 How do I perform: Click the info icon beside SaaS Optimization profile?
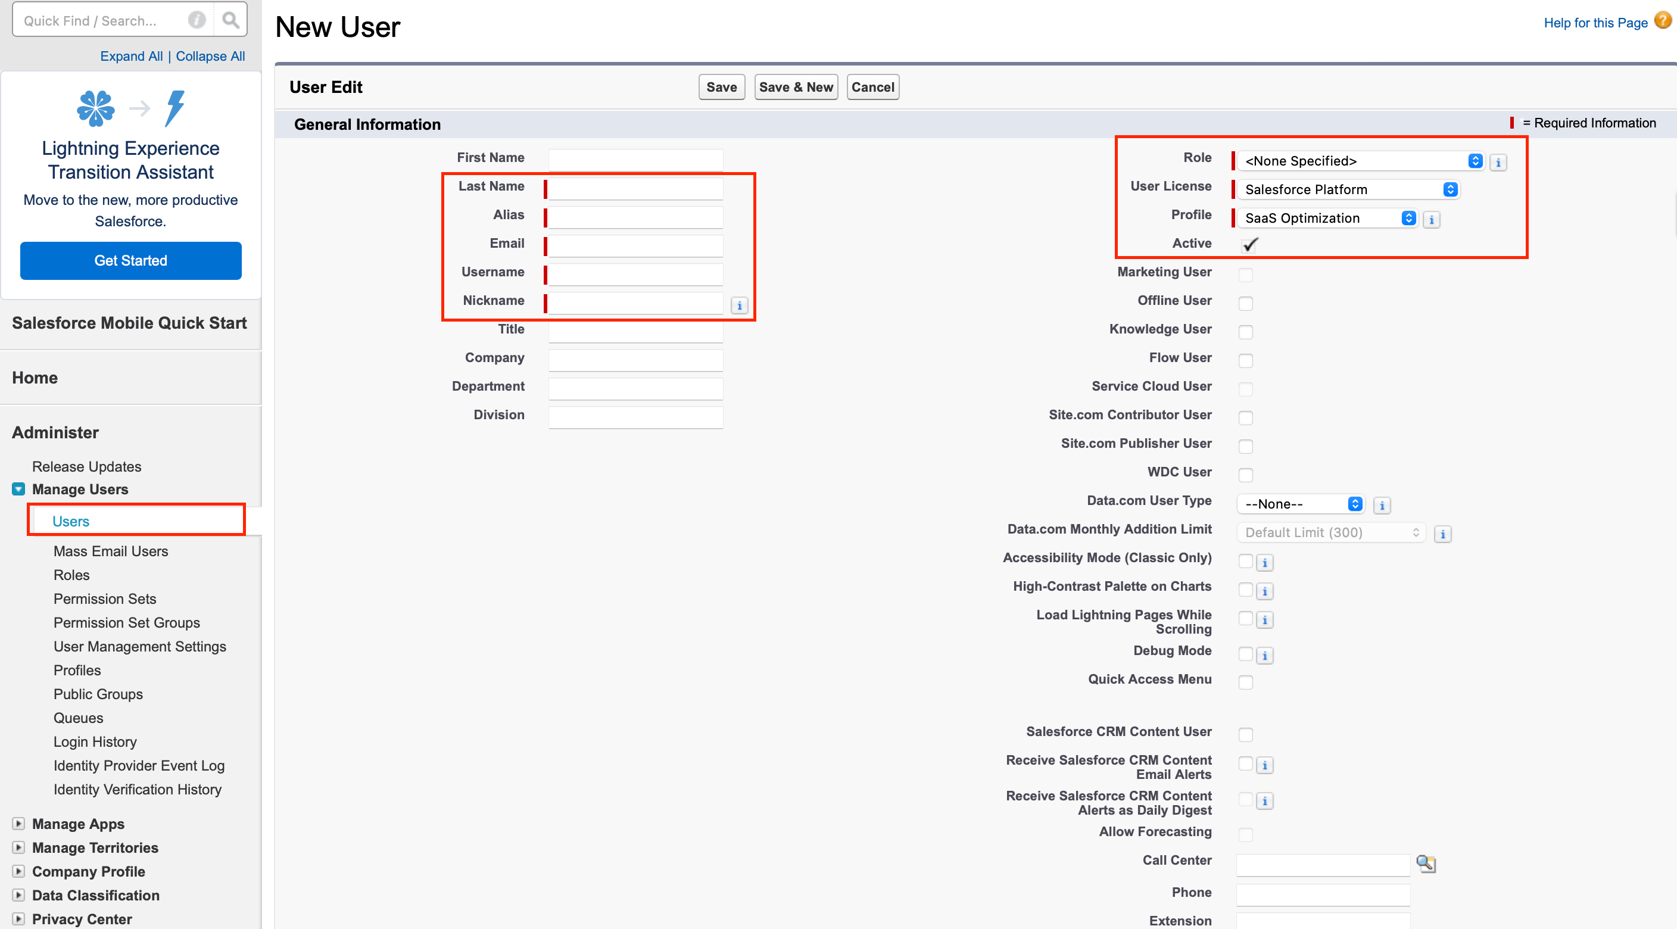[x=1432, y=219]
